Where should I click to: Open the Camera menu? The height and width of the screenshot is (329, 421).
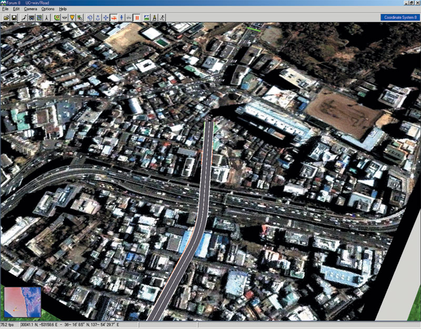click(31, 9)
